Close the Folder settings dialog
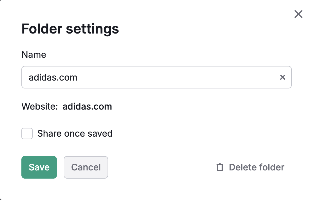 pos(298,14)
